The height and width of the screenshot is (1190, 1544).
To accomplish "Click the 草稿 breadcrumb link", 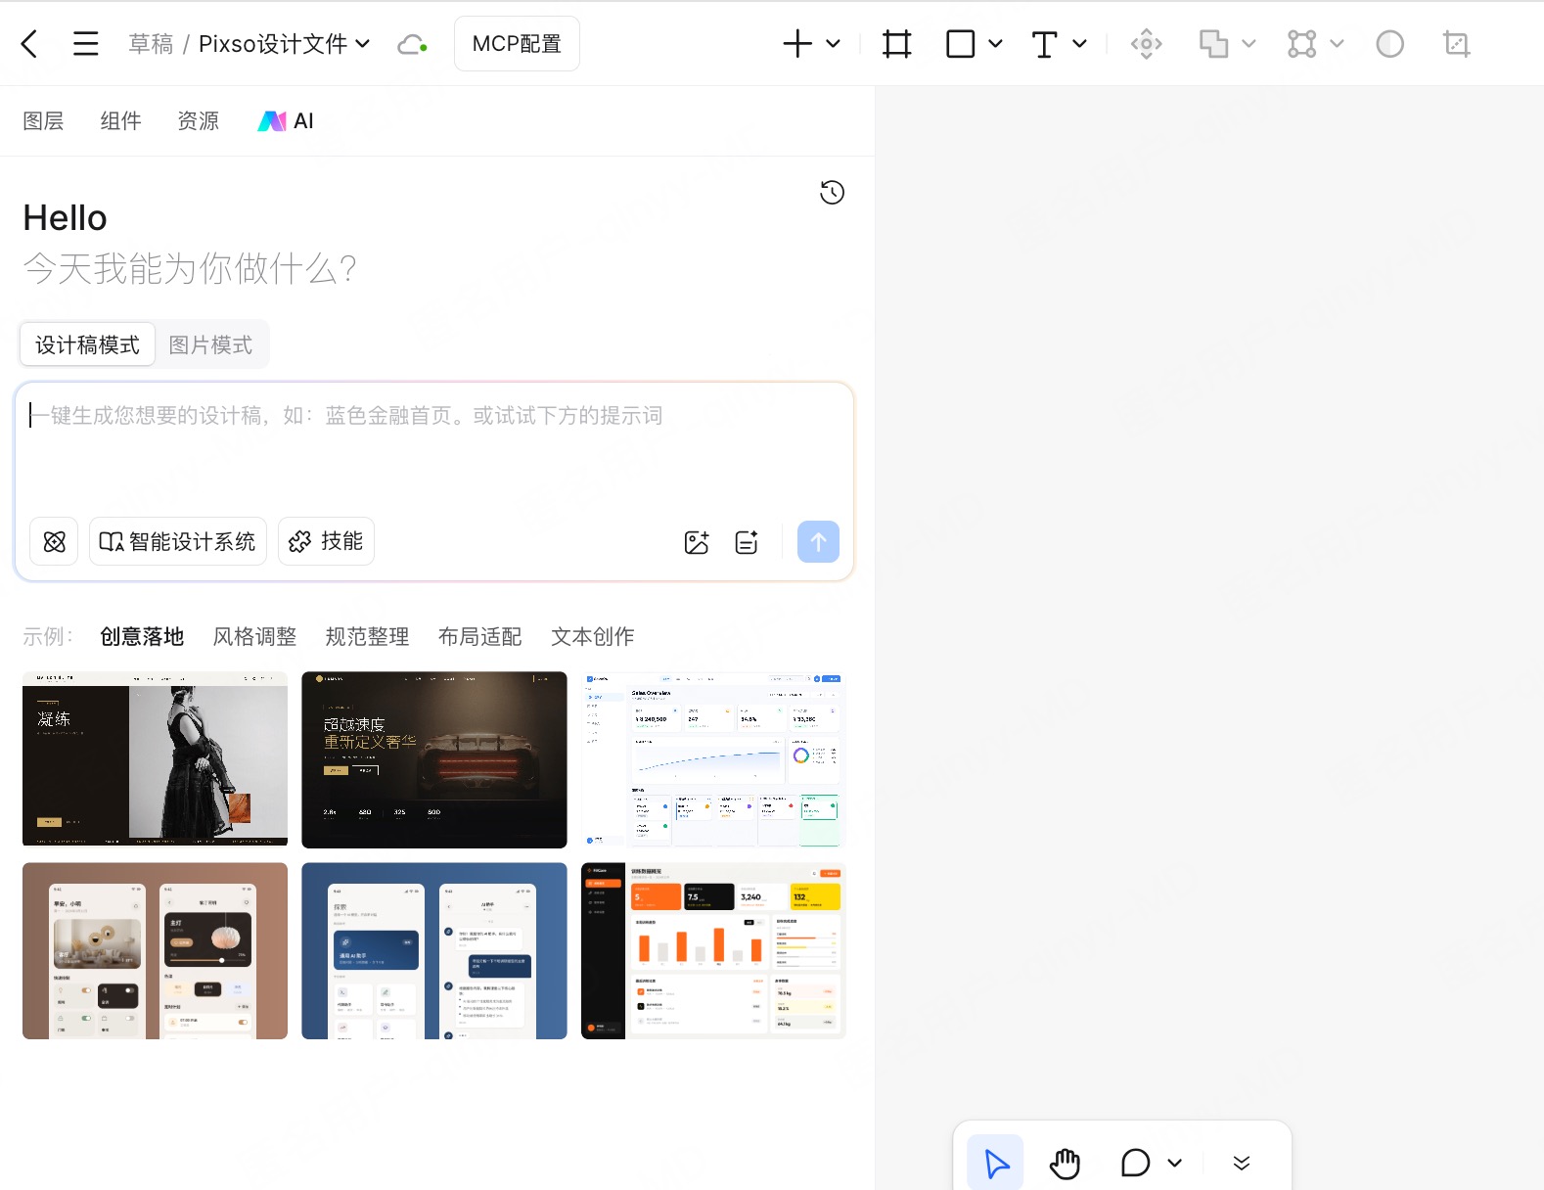I will (x=151, y=44).
